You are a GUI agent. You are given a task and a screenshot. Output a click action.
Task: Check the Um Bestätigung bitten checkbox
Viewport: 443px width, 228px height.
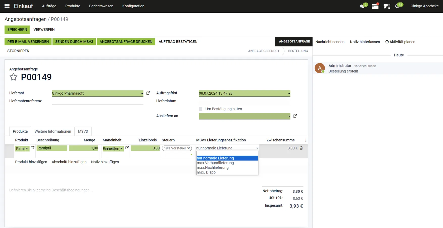(201, 109)
